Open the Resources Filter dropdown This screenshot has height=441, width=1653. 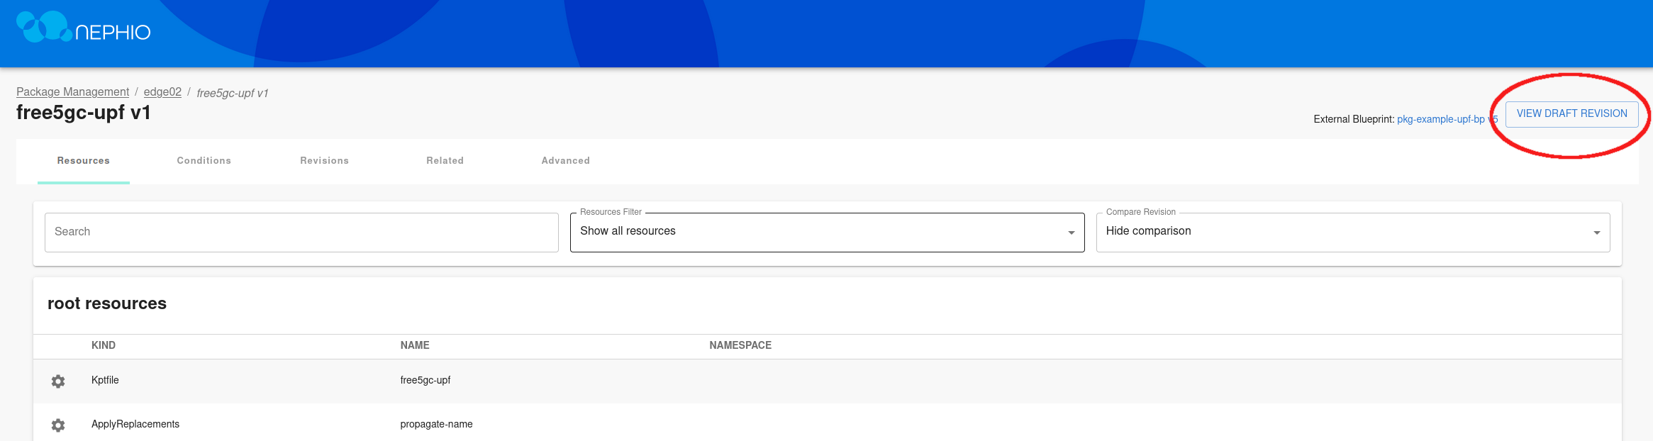pyautogui.click(x=826, y=232)
